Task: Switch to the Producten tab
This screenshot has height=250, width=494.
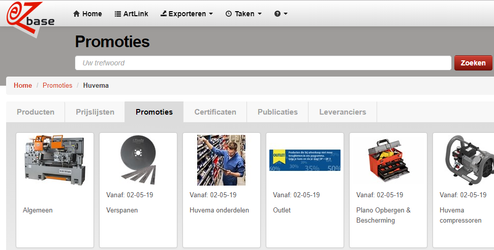Action: click(36, 112)
